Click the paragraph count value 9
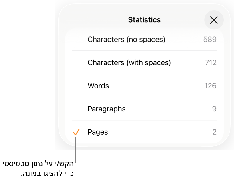 (x=214, y=109)
